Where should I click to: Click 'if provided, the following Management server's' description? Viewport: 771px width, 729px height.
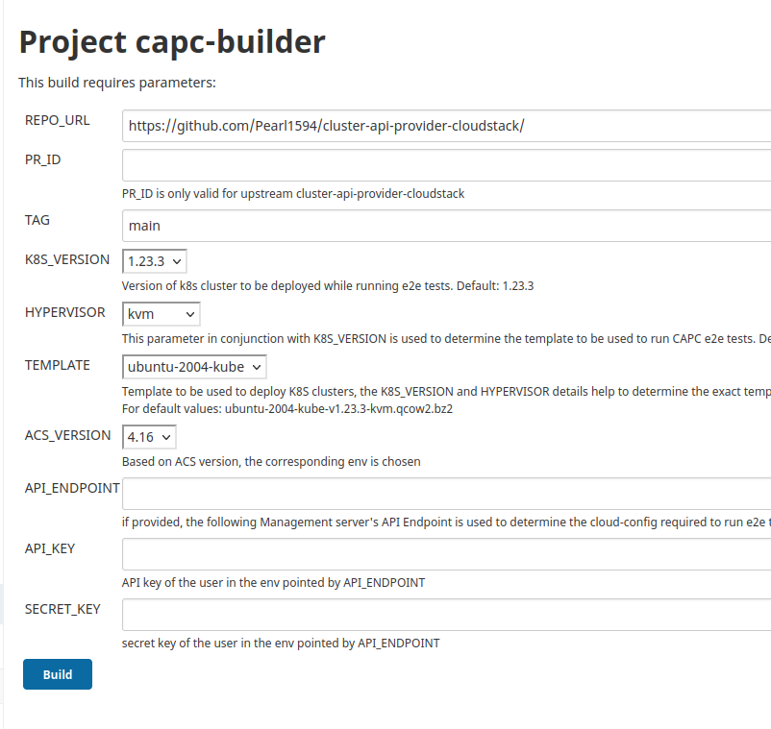tap(446, 522)
